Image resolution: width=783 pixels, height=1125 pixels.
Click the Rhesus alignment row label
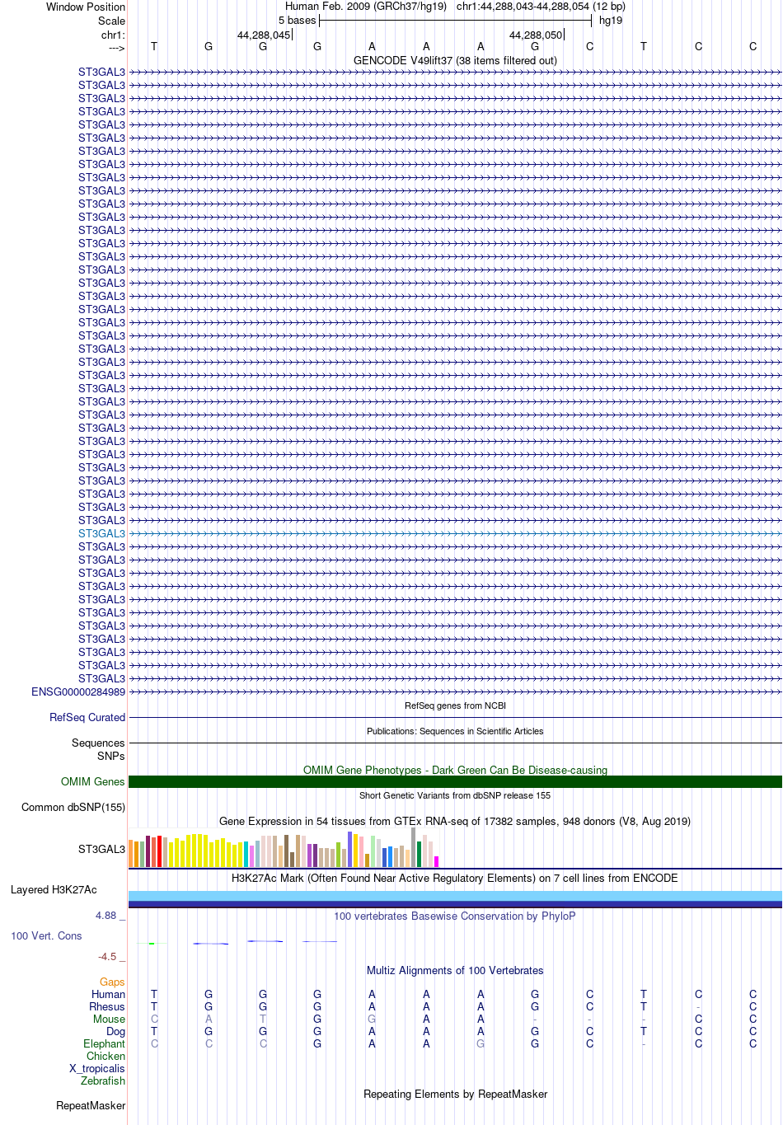tap(107, 1006)
